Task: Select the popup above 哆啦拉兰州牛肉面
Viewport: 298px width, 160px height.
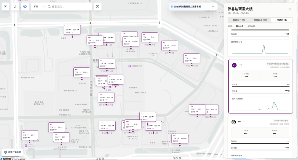Action: (61, 137)
